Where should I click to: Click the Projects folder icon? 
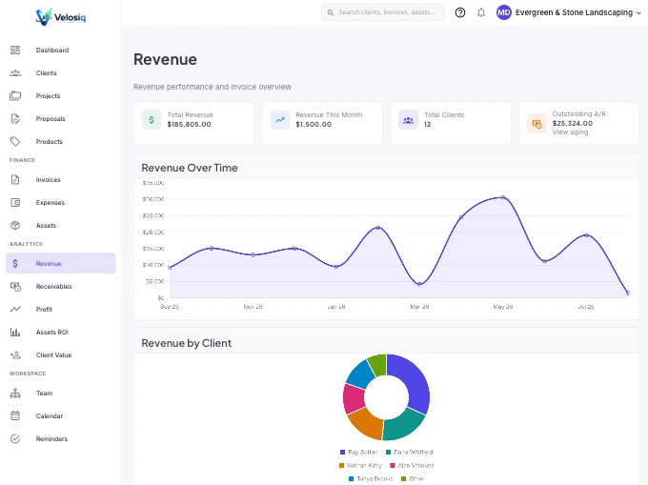click(x=15, y=96)
